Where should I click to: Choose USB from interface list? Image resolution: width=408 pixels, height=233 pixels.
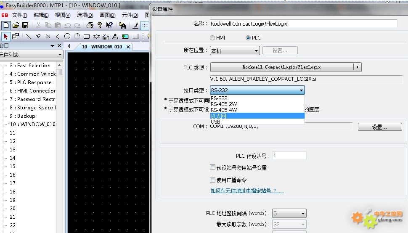tap(257, 122)
